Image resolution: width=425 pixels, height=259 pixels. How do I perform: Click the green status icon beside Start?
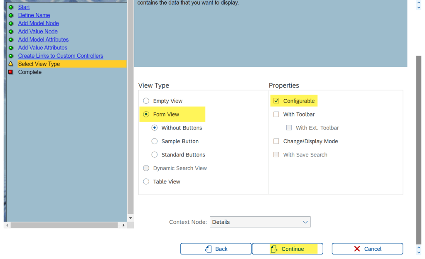pyautogui.click(x=11, y=7)
